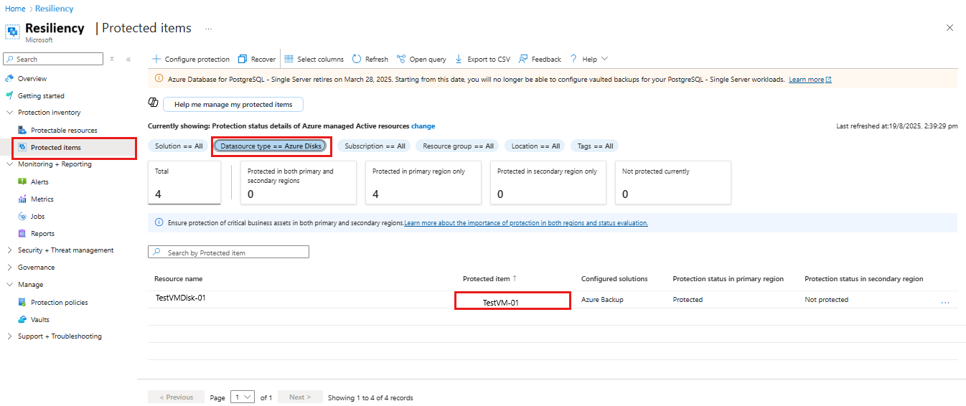Clear the sidebar search with the X icon
966x406 pixels.
click(x=112, y=59)
